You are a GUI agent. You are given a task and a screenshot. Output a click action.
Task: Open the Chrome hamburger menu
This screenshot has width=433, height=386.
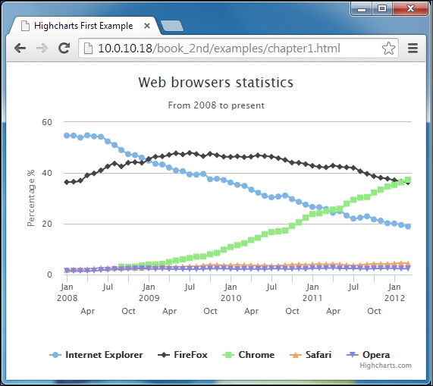coord(413,48)
